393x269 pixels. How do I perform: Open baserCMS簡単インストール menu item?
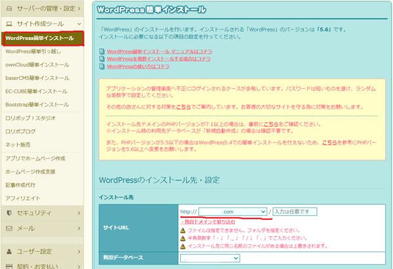[37, 78]
